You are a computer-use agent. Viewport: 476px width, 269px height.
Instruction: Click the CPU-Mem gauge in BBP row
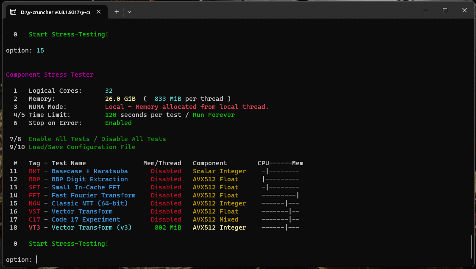[281, 179]
